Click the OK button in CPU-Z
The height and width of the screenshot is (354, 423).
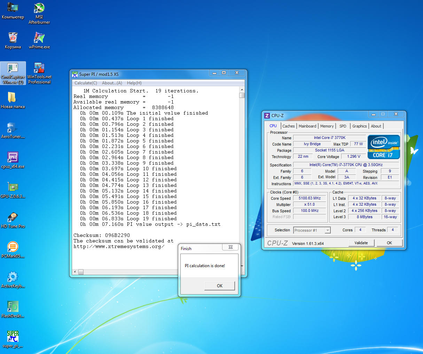[390, 243]
